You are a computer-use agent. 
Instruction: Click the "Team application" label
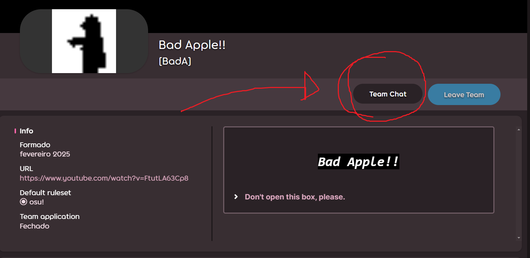point(50,216)
